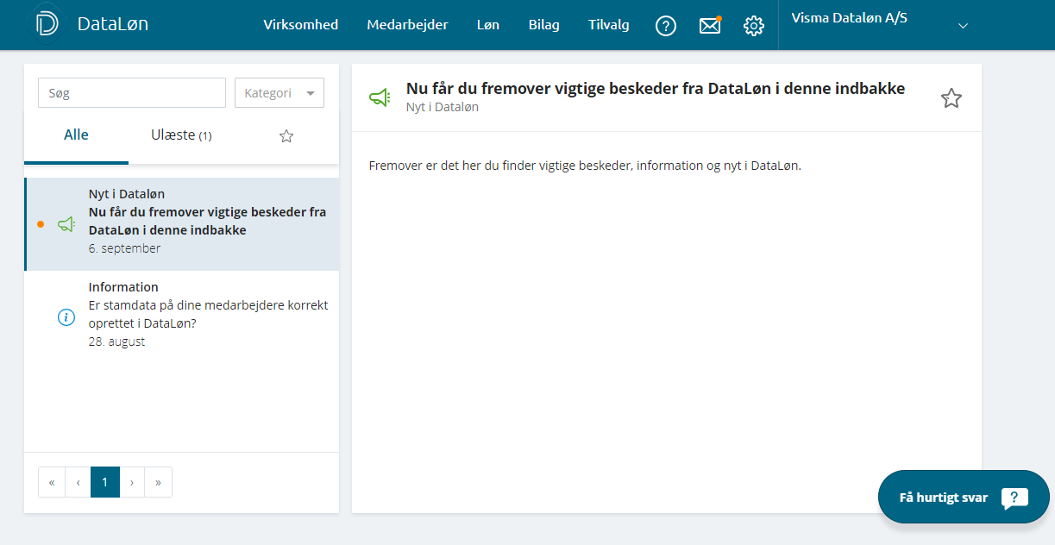The image size is (1055, 545).
Task: Open the settings gear icon
Action: (x=754, y=26)
